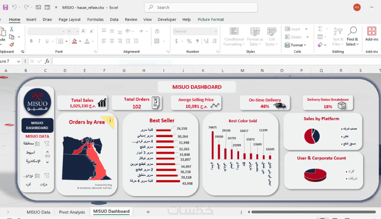Select the شركات slicer item
The height and width of the screenshot is (219, 381).
pos(43,185)
